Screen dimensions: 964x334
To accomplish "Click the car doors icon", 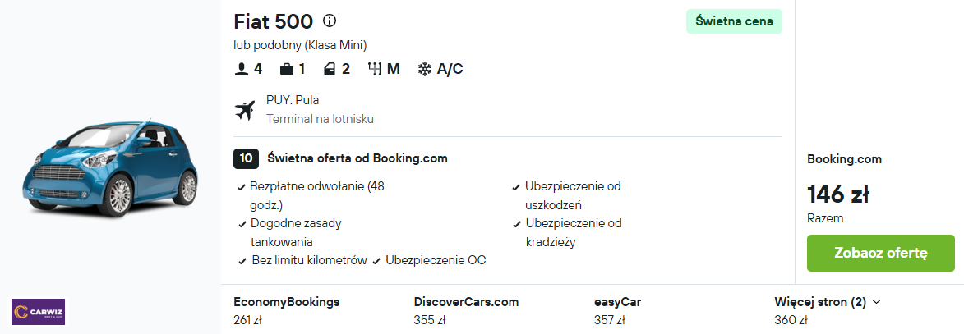I will pos(330,70).
